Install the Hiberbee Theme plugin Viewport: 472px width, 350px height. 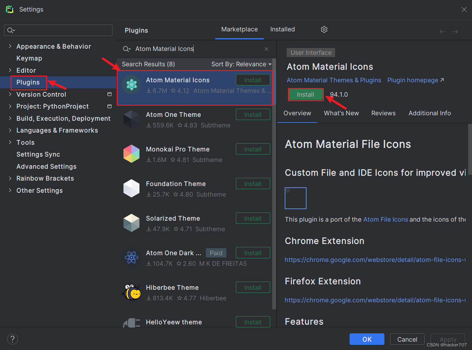pos(253,288)
